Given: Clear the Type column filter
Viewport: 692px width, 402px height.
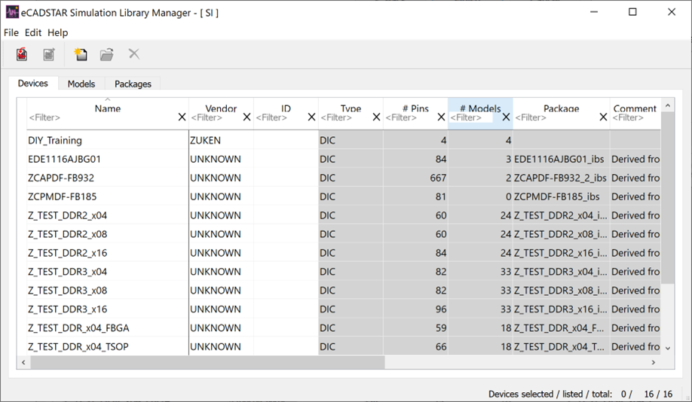Looking at the screenshot, I should (376, 117).
